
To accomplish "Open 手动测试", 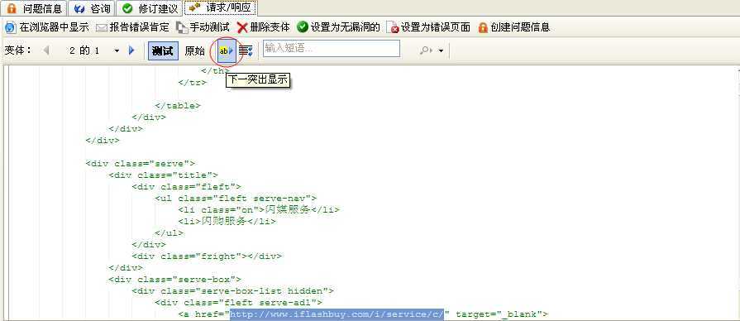I will coord(203,27).
